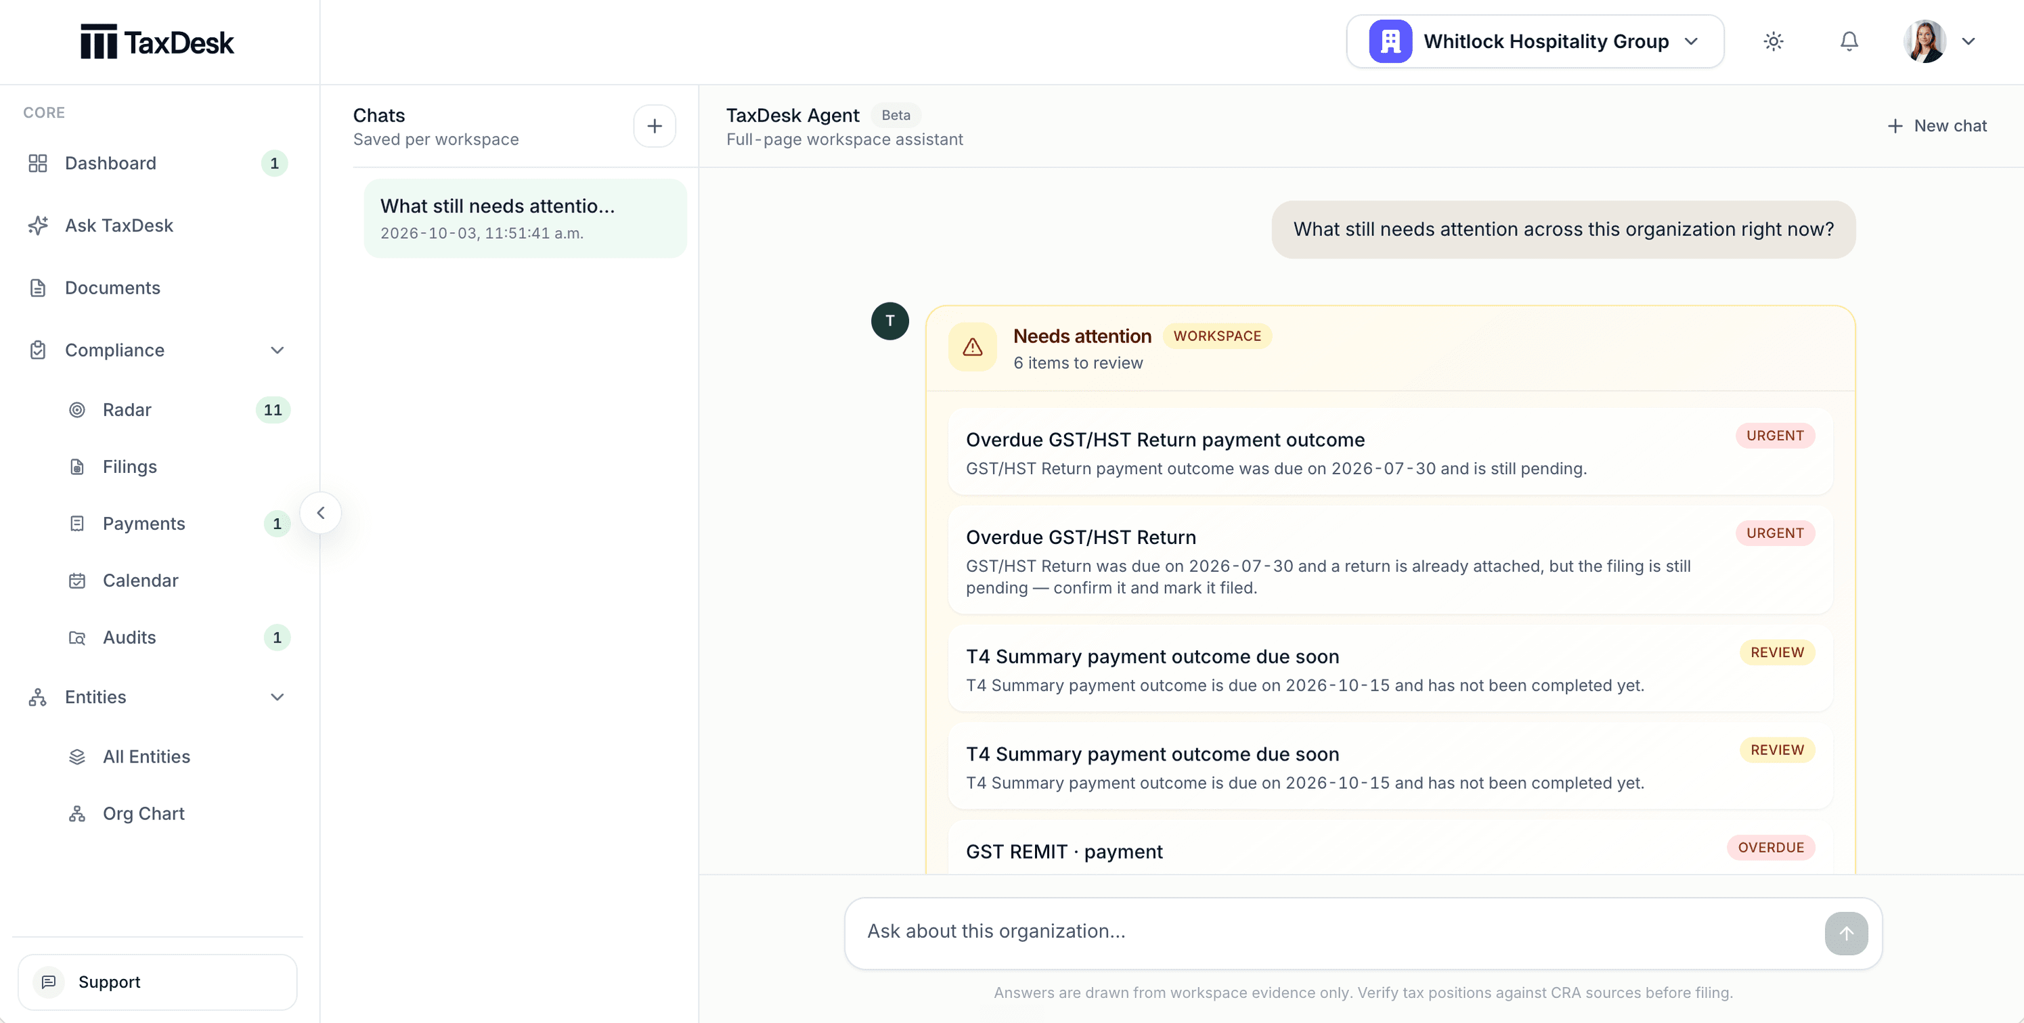Start a chat with the plus icon
This screenshot has height=1023, width=2024.
coord(655,127)
